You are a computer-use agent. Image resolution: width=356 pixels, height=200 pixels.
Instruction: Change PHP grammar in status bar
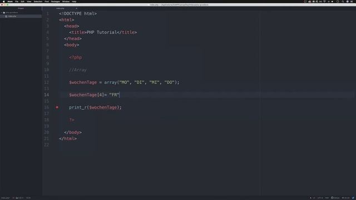click(327, 198)
